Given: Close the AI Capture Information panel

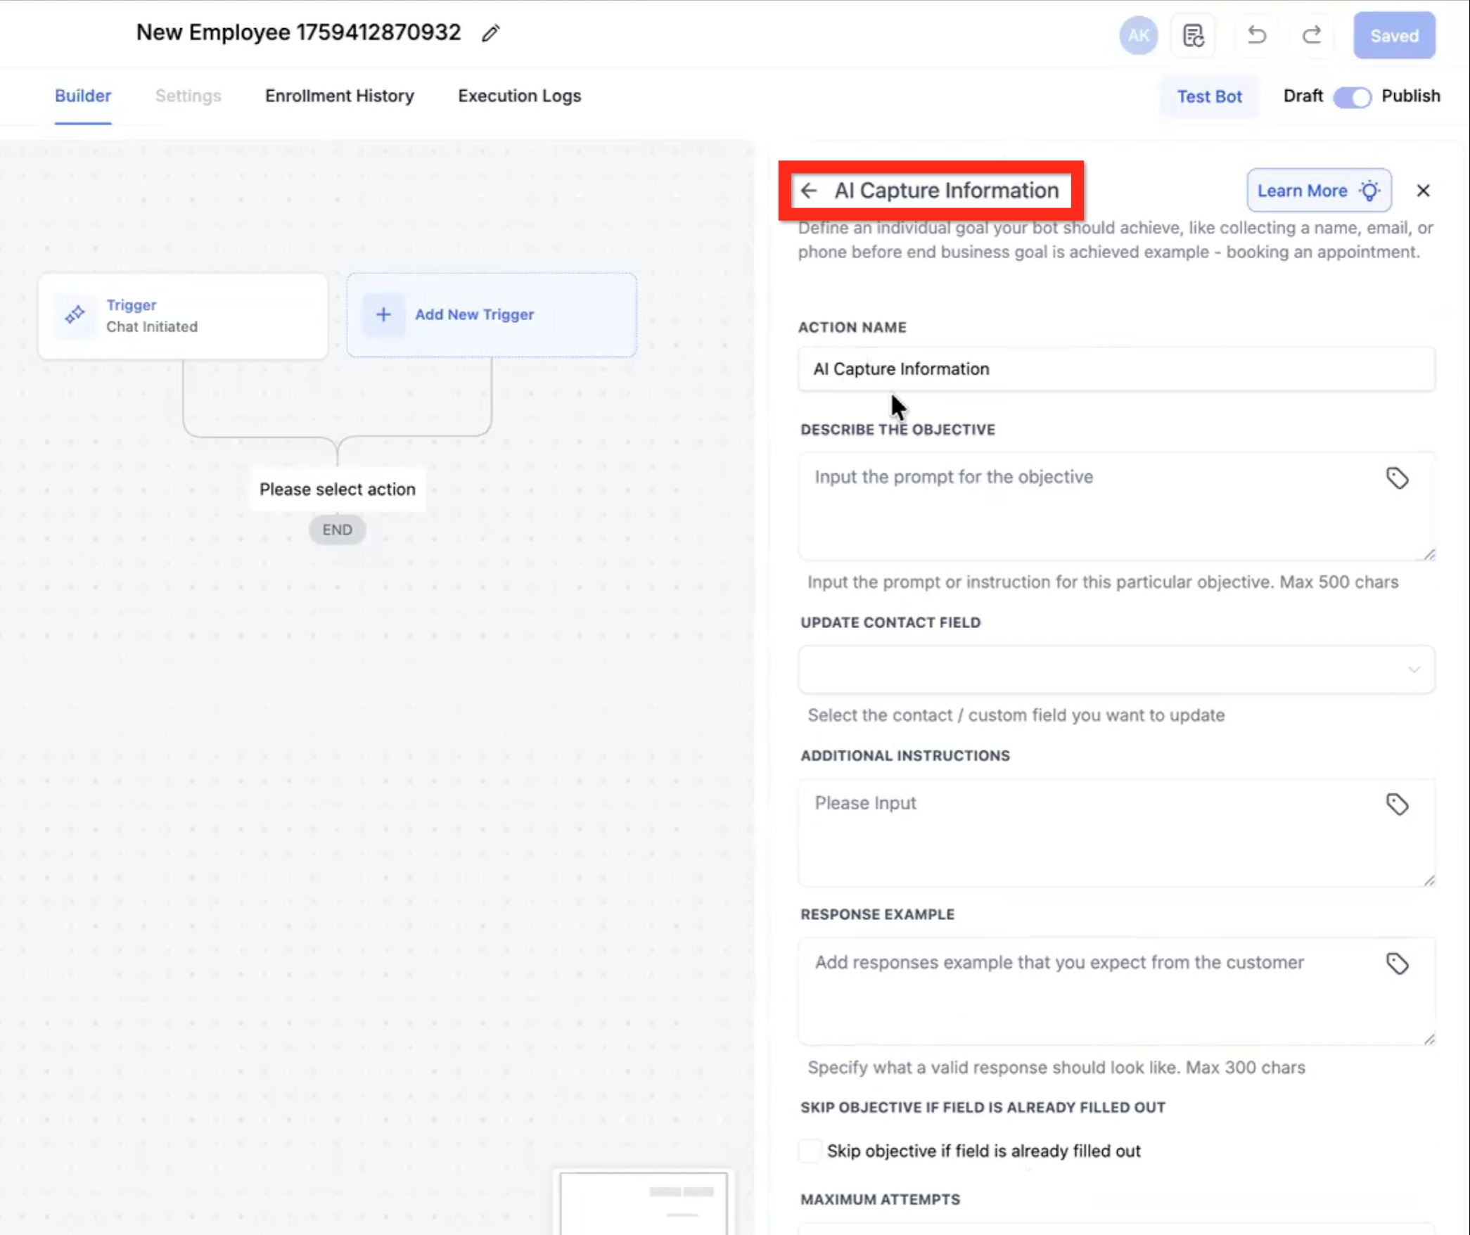Looking at the screenshot, I should pyautogui.click(x=1423, y=191).
